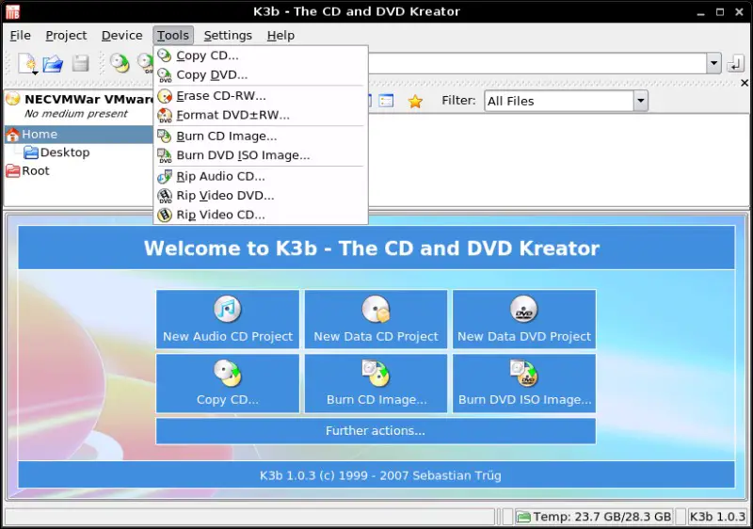Choose Rip Video CD... menu entry

coord(261,215)
